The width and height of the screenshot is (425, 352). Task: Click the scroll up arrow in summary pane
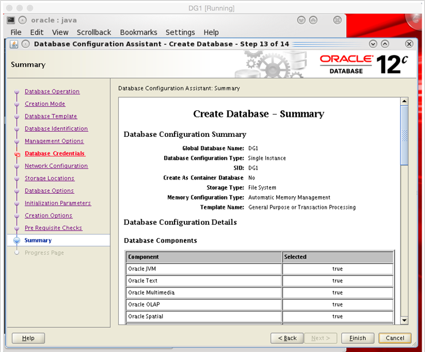tap(404, 102)
